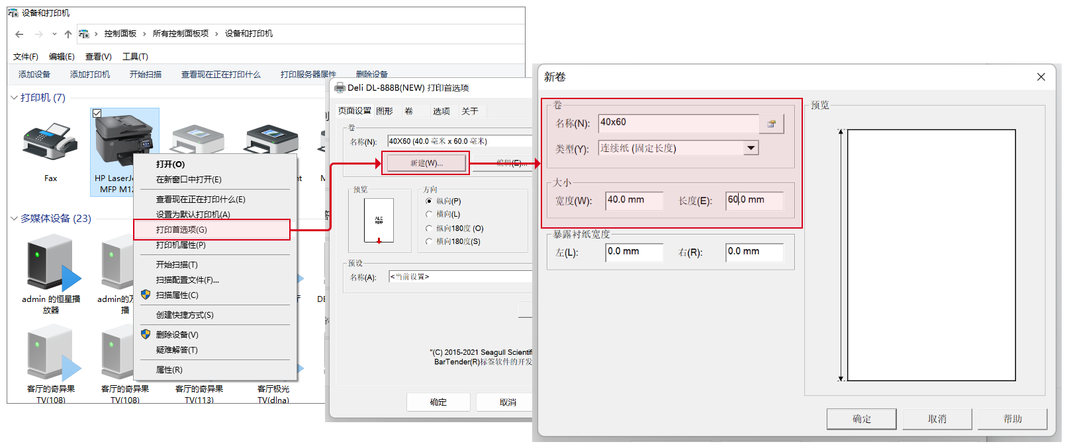Close the 新卷 dialog with the X
Viewport: 1067px width, 446px height.
[1041, 77]
